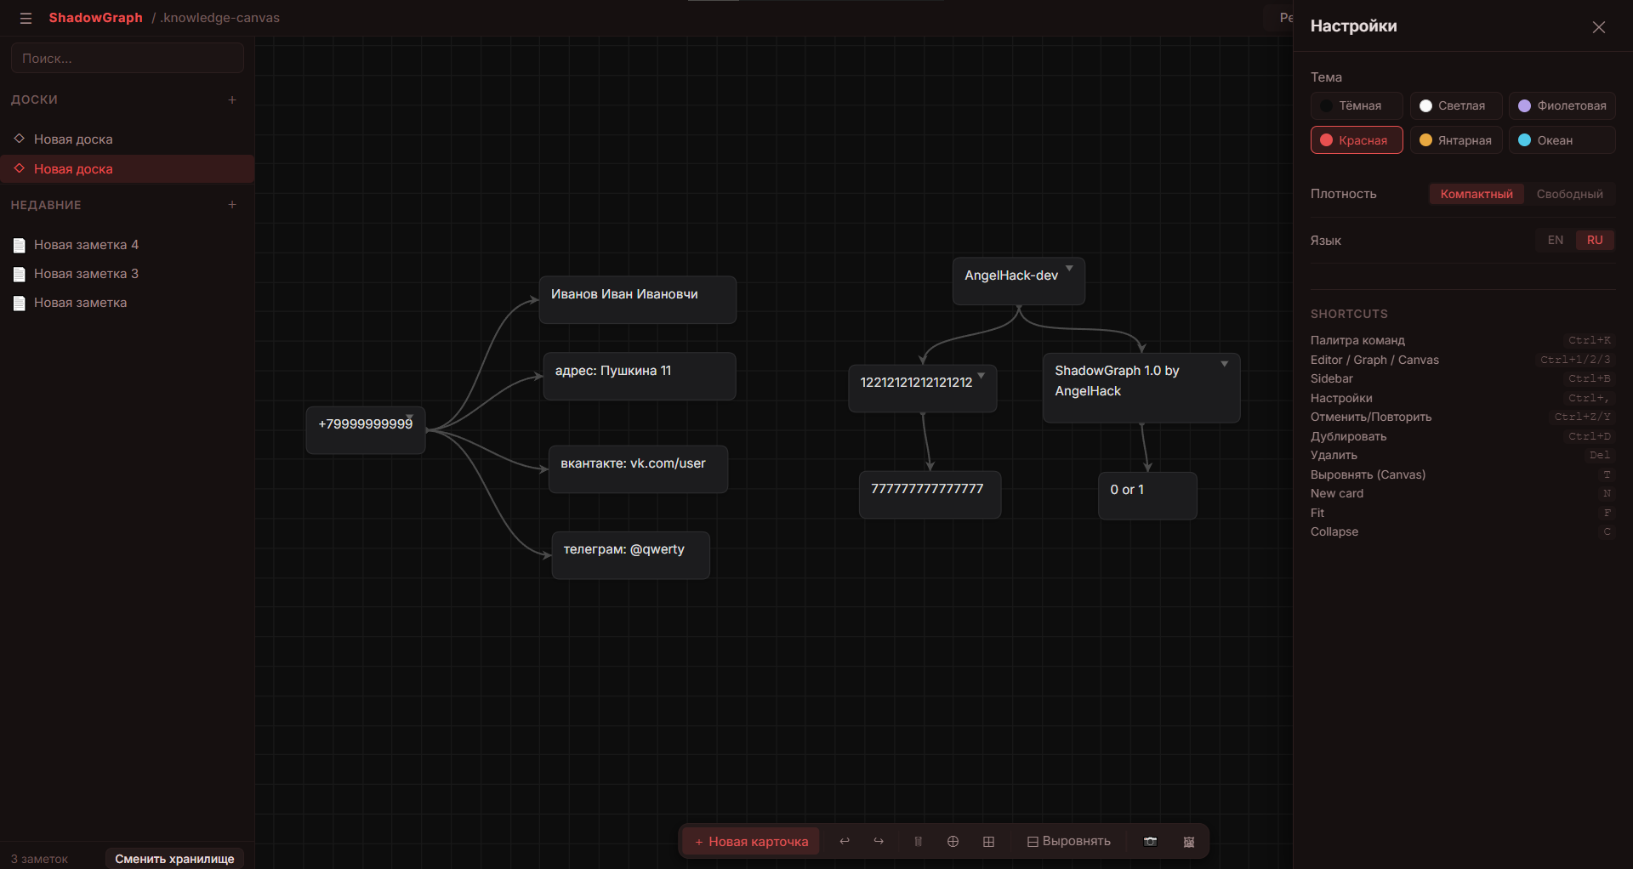
Task: Open the hamburger menu beside ShadowGraph
Action: [x=26, y=18]
